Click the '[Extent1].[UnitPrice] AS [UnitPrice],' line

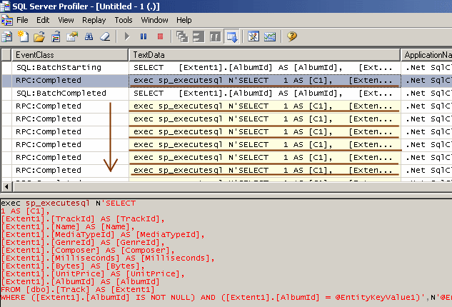(93, 274)
